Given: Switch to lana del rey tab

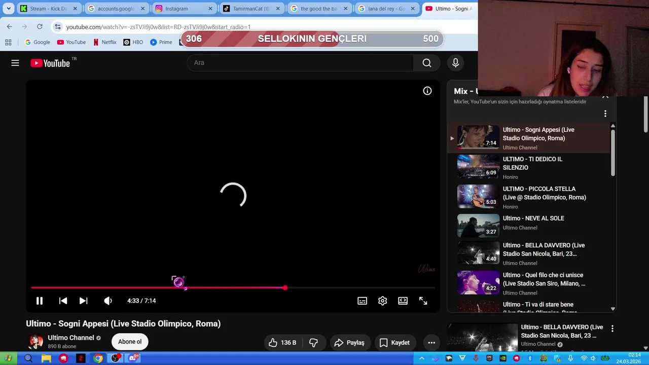Looking at the screenshot, I should (386, 9).
